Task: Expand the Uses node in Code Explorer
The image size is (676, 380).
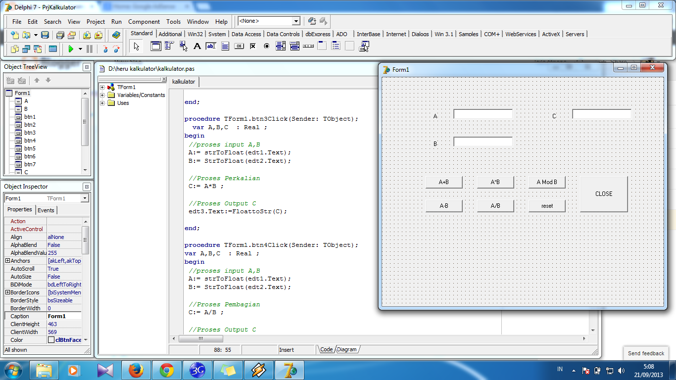Action: [102, 103]
